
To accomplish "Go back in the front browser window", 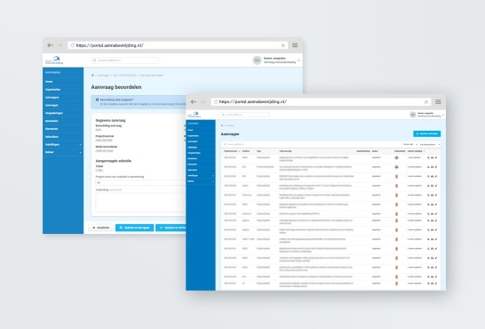I will [x=194, y=102].
